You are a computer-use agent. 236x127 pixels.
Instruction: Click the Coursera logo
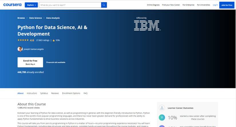tap(12, 5)
